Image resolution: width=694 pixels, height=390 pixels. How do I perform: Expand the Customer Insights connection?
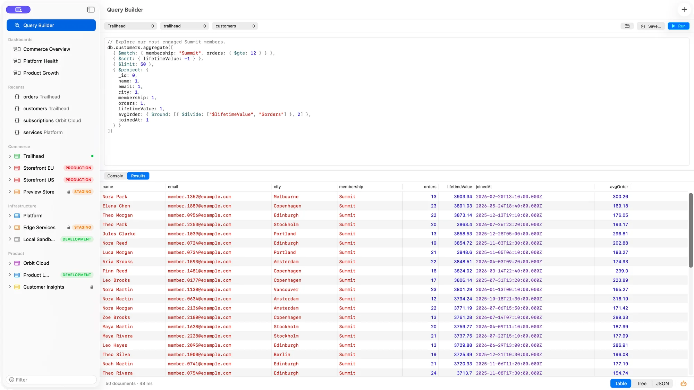coord(10,287)
